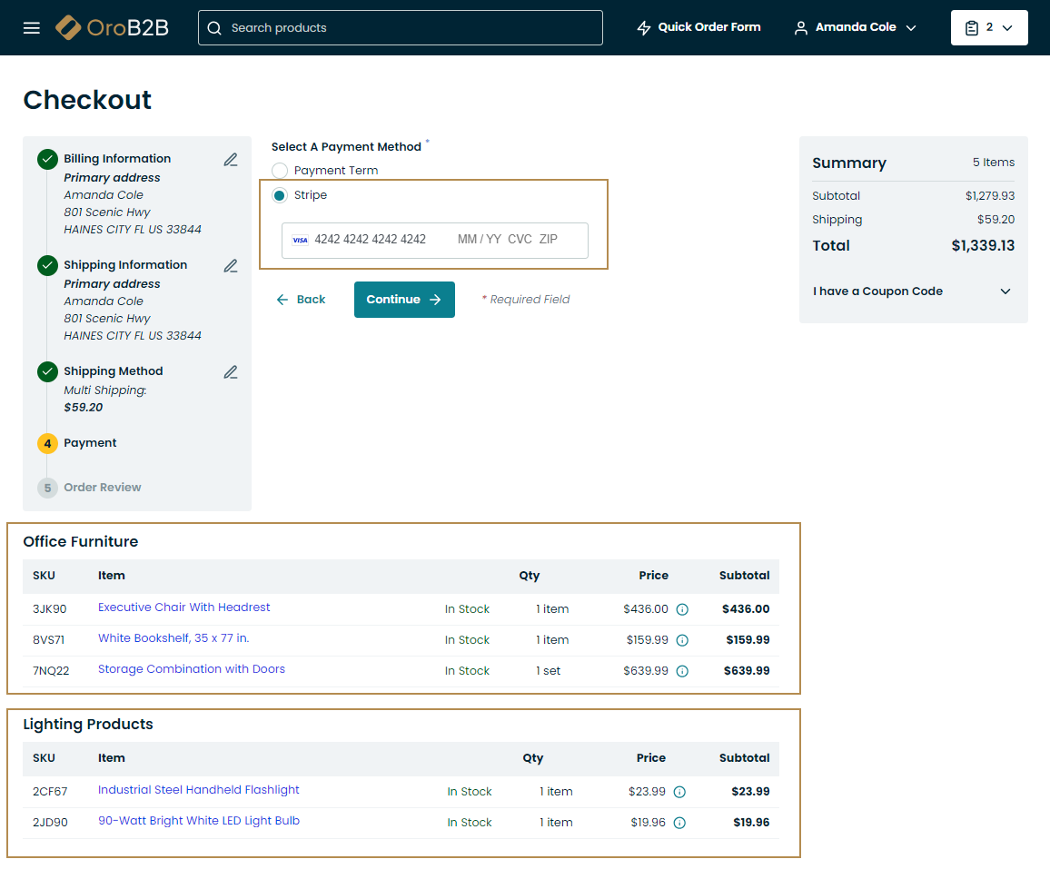The height and width of the screenshot is (879, 1050).
Task: Open the Quick Order Form
Action: coord(698,27)
